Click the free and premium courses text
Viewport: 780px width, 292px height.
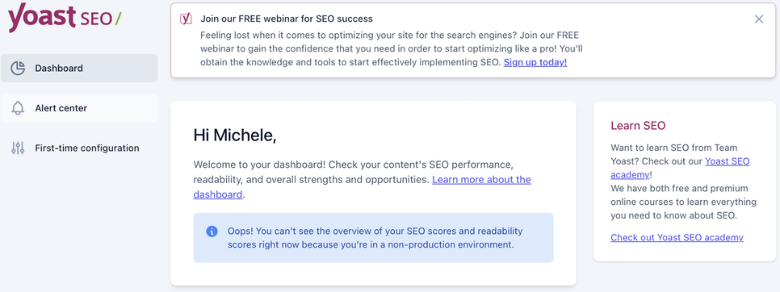pos(683,202)
